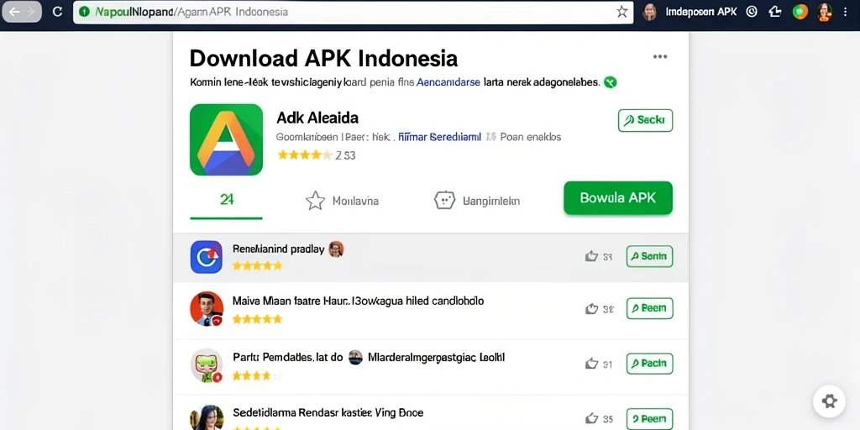Click the Mlarderalmgerpastgiac Leoltil text

pyautogui.click(x=436, y=358)
